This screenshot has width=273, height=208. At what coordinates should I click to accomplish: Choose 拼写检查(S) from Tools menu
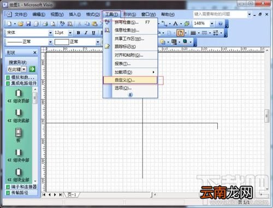tap(130, 22)
